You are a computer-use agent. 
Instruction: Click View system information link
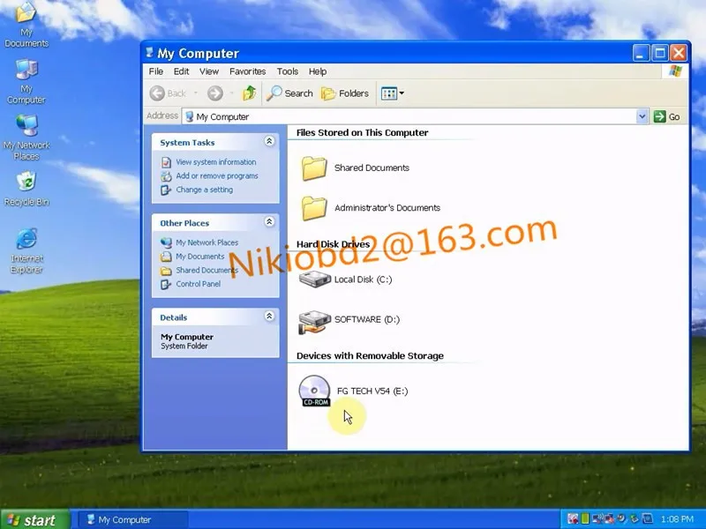215,162
